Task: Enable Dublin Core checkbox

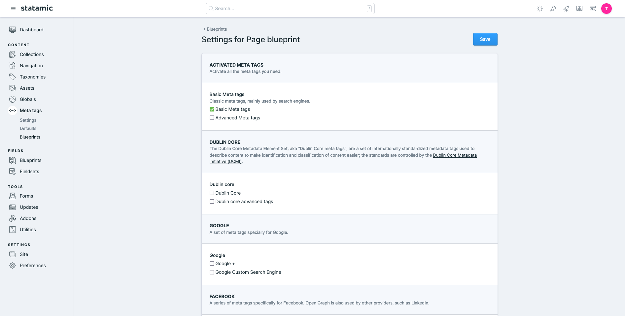Action: point(212,193)
